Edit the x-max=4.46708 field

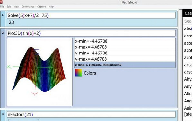(125, 47)
